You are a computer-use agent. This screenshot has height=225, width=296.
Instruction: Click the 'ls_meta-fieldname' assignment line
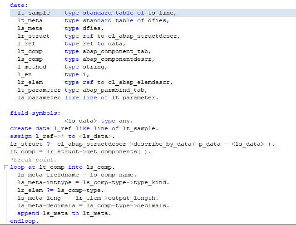pyautogui.click(x=74, y=175)
